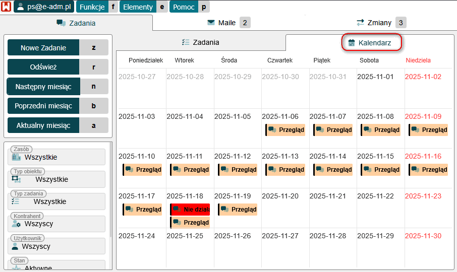Screen dimensions: 457x272
Task: Go to Następny miesiąc
Action: click(x=43, y=87)
